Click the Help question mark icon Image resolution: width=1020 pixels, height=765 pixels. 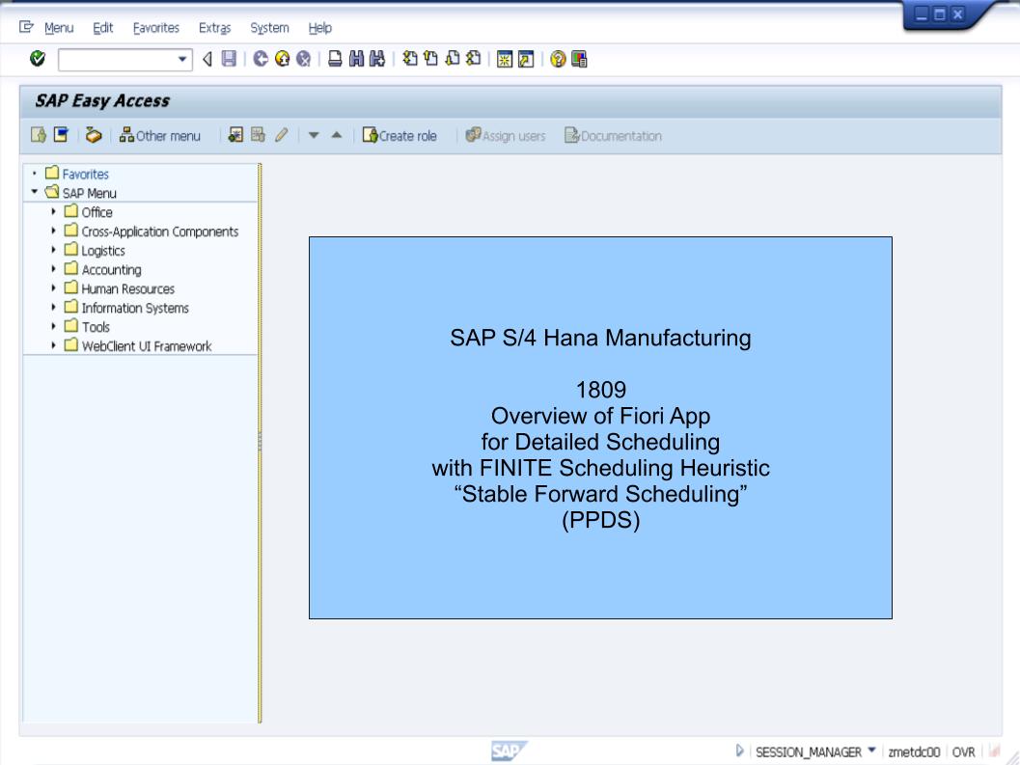point(558,60)
